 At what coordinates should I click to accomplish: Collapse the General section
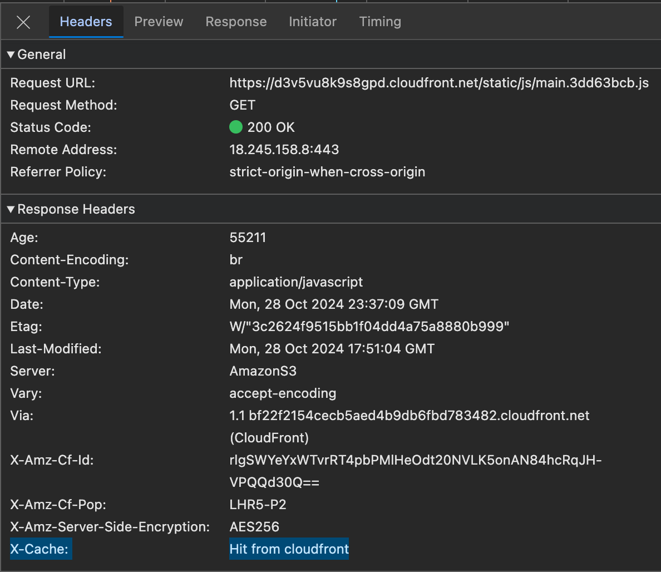point(11,55)
